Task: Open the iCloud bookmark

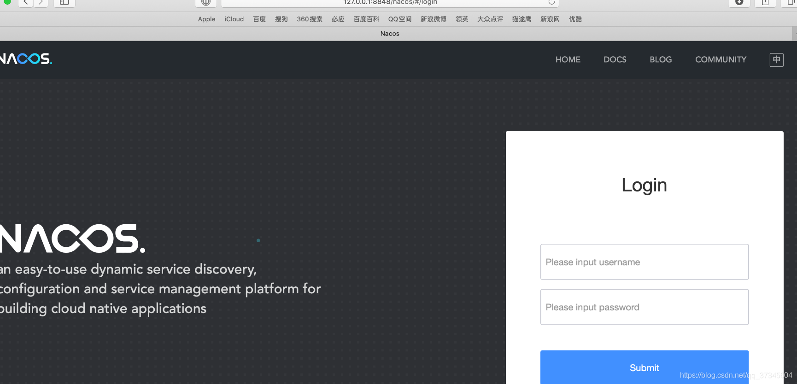Action: [x=234, y=19]
